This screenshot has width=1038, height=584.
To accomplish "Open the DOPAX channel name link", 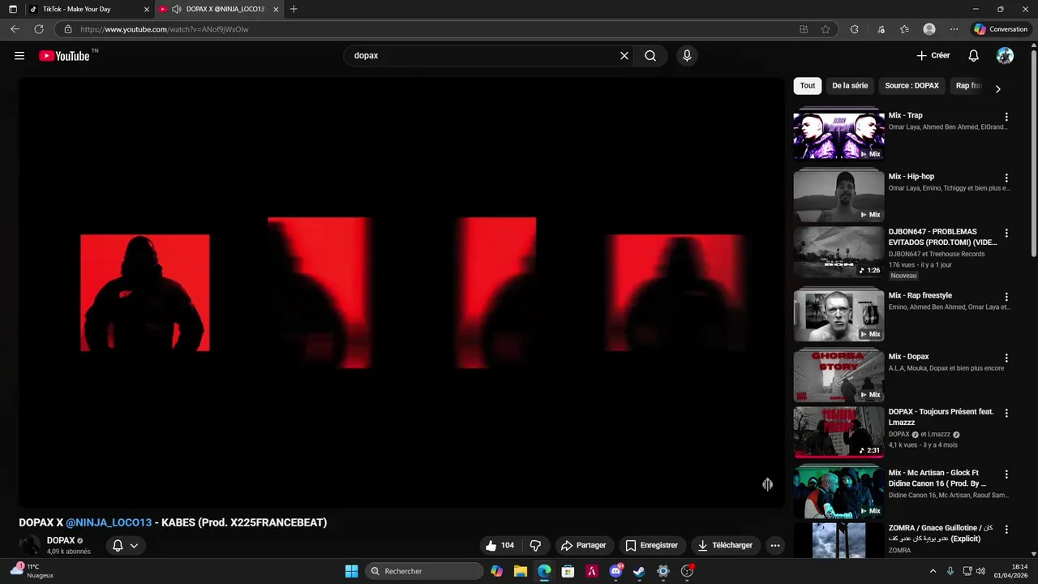I will [x=61, y=540].
